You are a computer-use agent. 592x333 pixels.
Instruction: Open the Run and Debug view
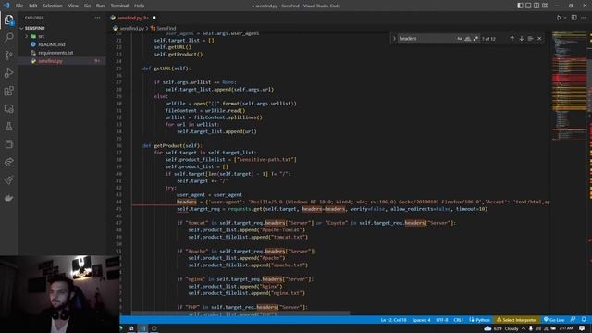pyautogui.click(x=8, y=73)
